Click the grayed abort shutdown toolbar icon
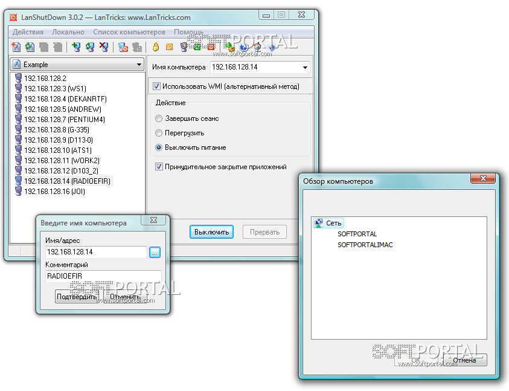The height and width of the screenshot is (391, 509). 137,48
